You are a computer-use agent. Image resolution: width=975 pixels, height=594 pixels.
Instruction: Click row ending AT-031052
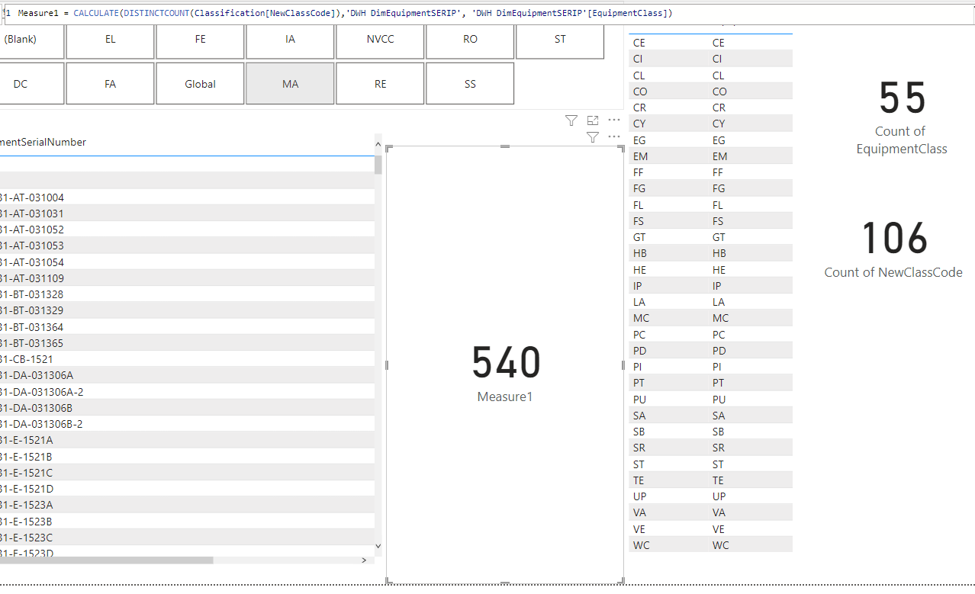(187, 230)
